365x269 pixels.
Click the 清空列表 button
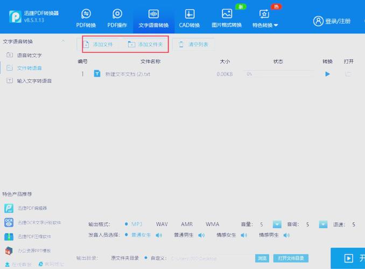click(193, 44)
